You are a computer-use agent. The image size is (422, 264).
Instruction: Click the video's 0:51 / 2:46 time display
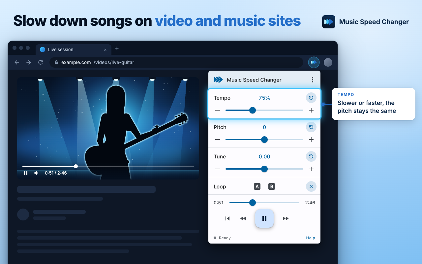(x=56, y=173)
